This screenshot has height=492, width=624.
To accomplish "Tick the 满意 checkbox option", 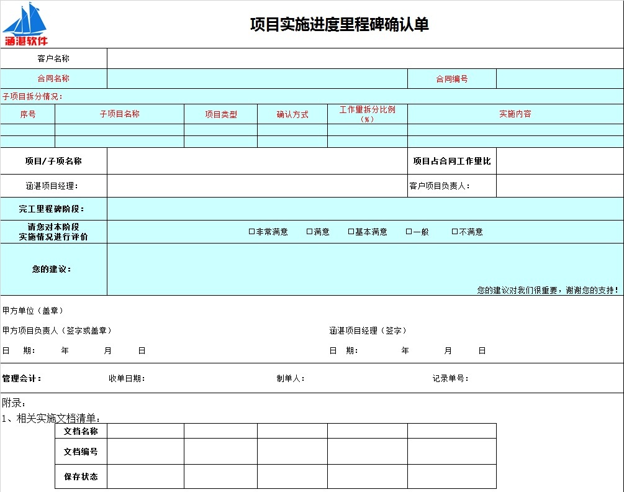I will 310,232.
